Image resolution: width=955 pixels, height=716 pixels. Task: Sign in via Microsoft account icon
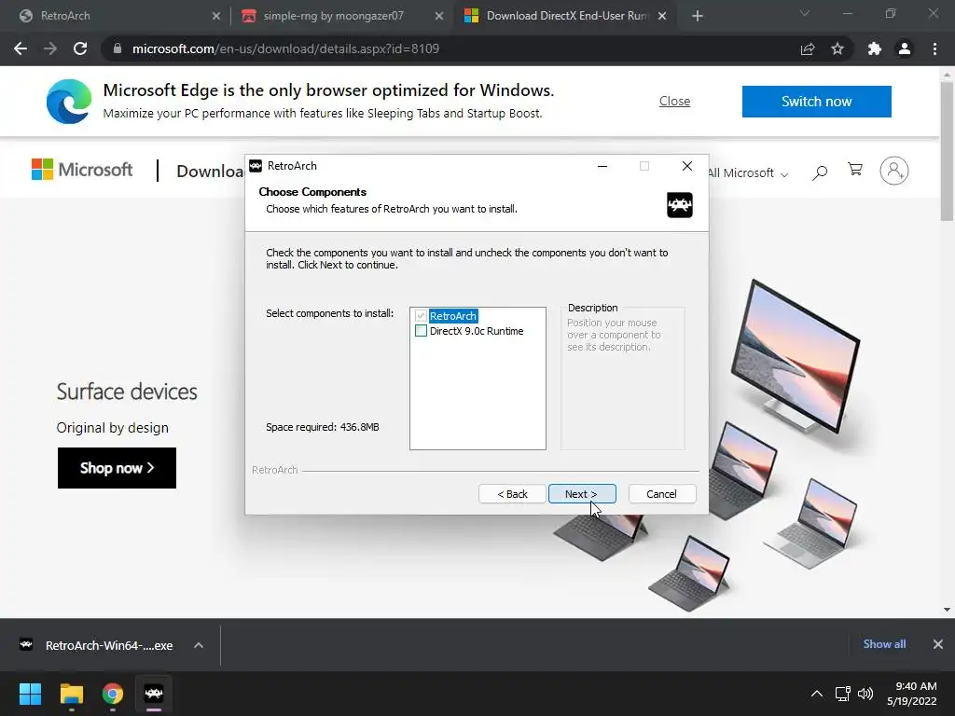click(x=894, y=172)
